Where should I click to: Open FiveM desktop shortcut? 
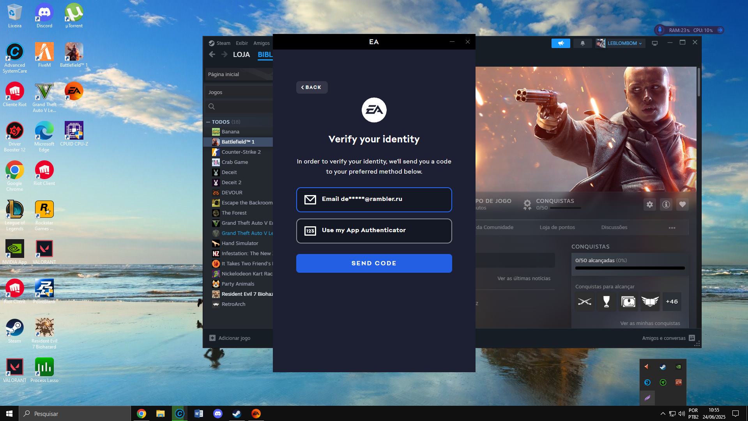[x=44, y=55]
